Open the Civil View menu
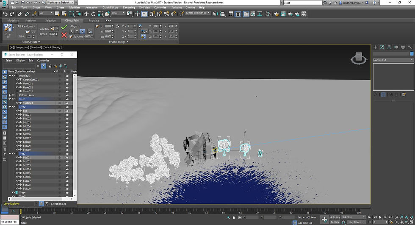Viewport: 415px width, 225px height. [x=144, y=8]
